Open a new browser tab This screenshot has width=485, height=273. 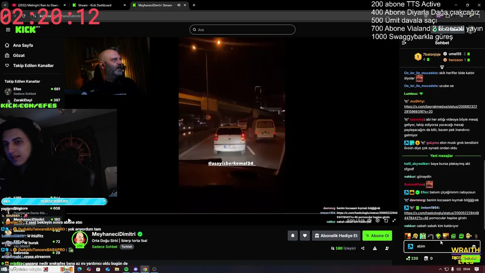194,5
